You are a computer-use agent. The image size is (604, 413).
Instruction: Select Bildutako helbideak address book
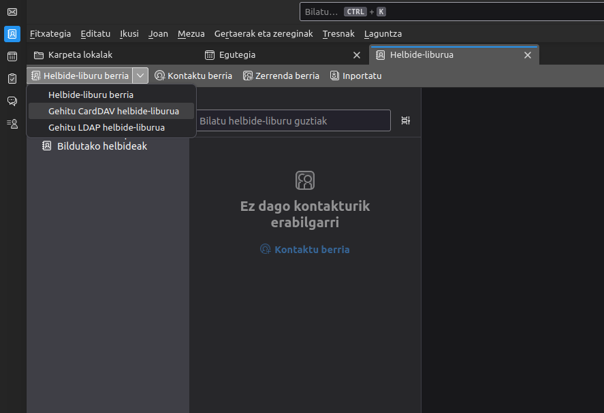101,146
